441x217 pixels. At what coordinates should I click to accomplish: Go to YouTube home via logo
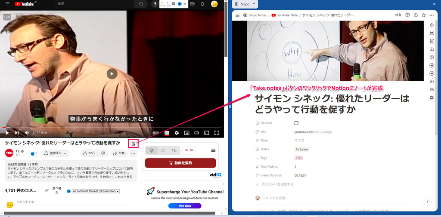(24, 4)
